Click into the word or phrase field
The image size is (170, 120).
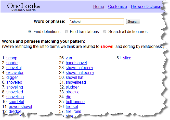(96, 21)
